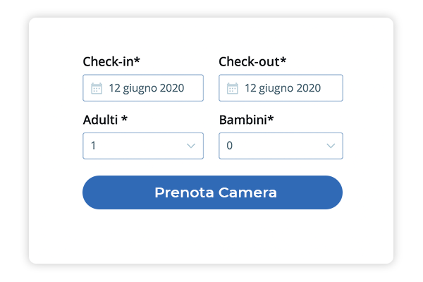Viewport: 423px width, 282px height.
Task: Click the Adulti * label
Action: (x=105, y=119)
